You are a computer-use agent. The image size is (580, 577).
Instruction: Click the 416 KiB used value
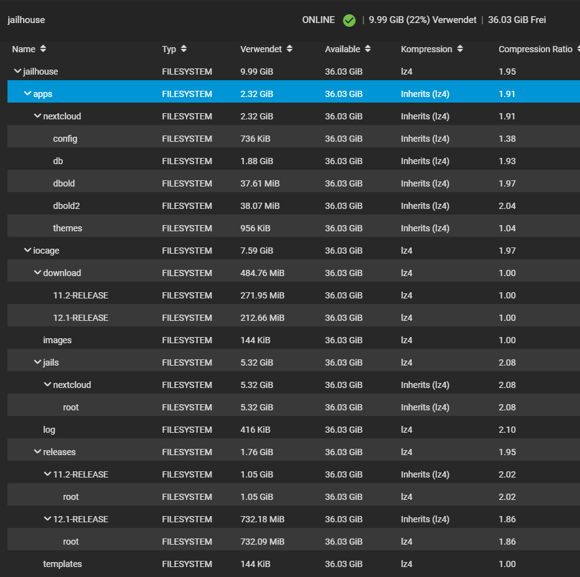pyautogui.click(x=255, y=430)
